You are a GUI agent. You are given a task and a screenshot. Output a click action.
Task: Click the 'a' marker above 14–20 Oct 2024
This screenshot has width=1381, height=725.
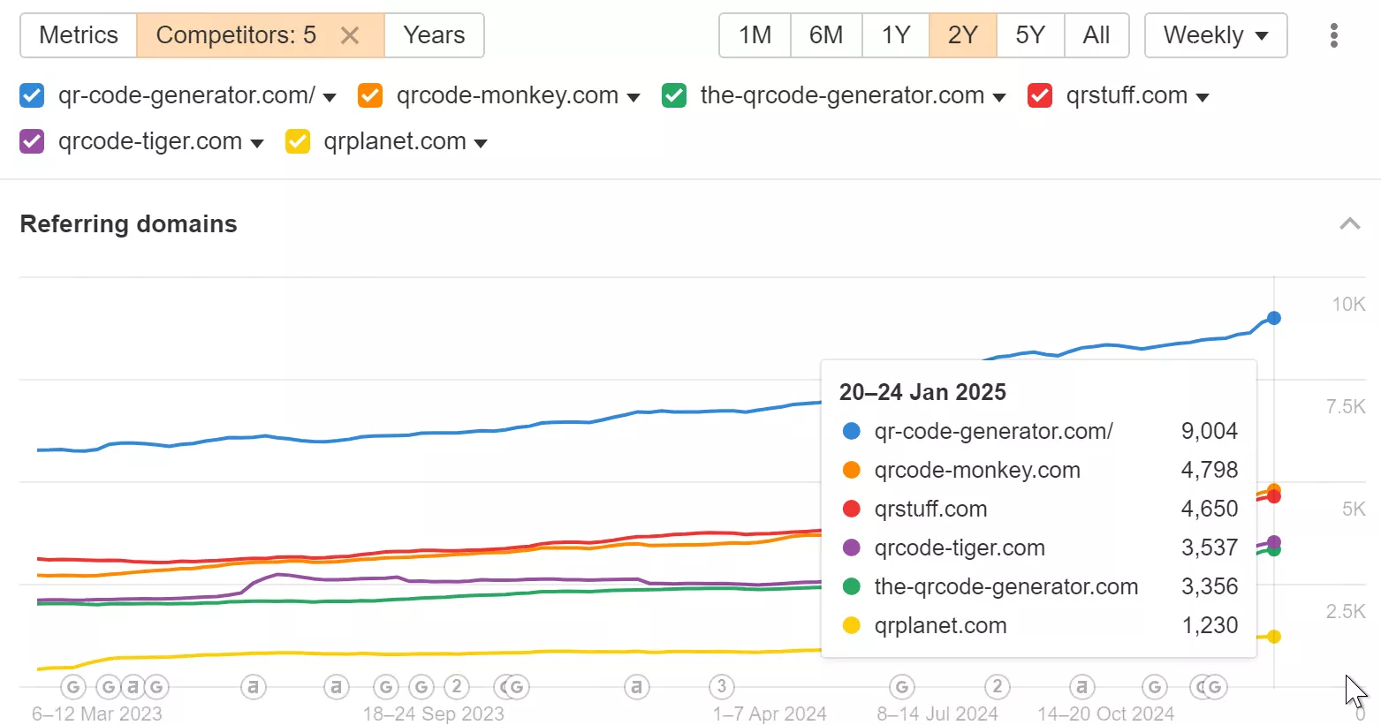click(x=1081, y=686)
